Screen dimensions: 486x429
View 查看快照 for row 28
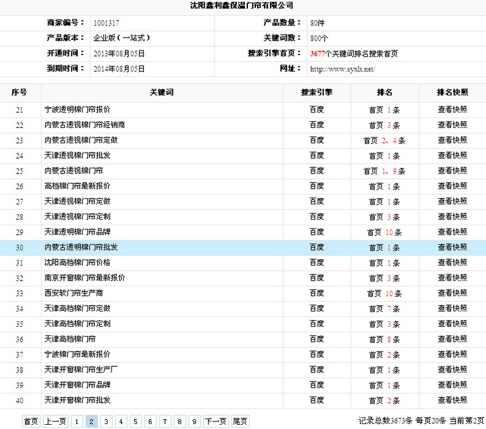pyautogui.click(x=452, y=217)
